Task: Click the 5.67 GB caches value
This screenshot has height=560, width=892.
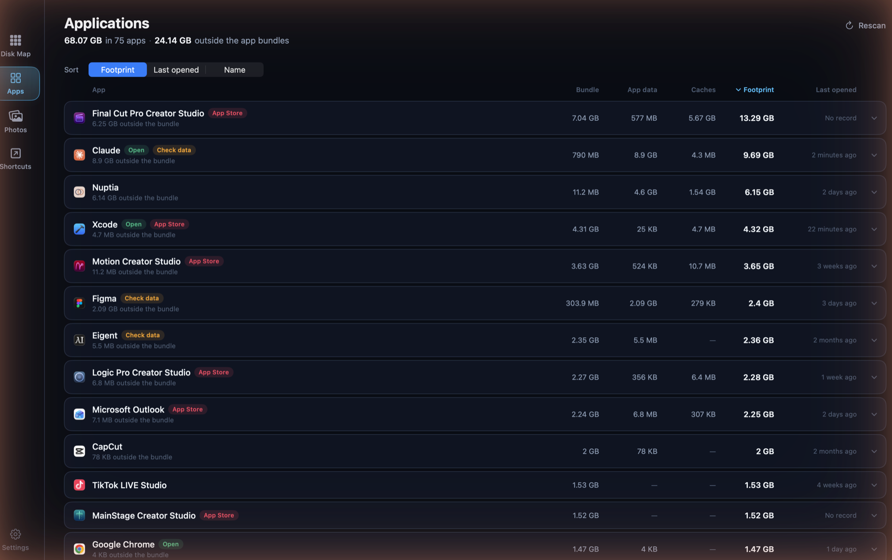Action: pyautogui.click(x=702, y=118)
